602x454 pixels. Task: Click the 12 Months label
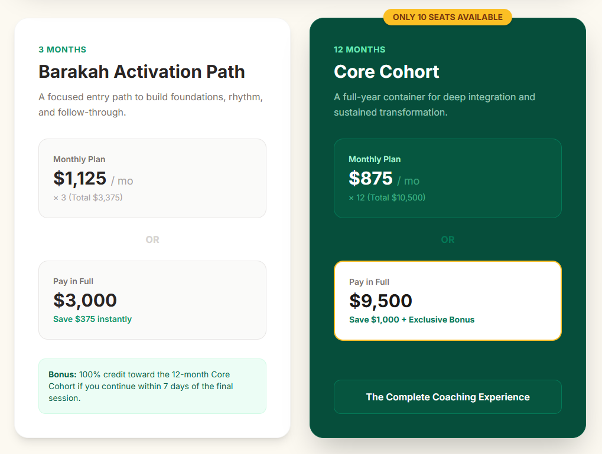(359, 50)
